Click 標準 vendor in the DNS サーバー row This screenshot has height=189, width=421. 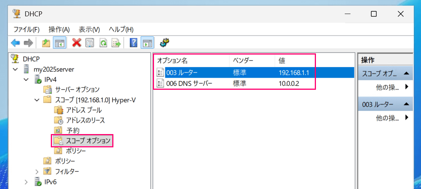click(239, 84)
